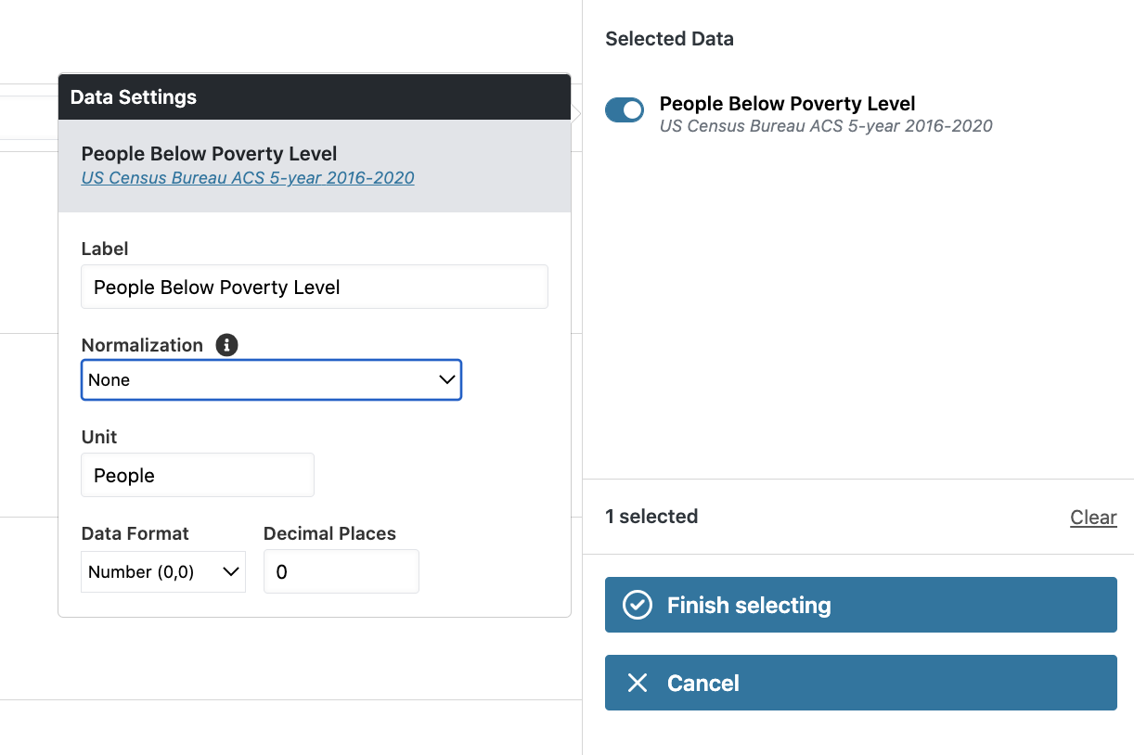Select People Below Poverty Level in Selected Data
This screenshot has width=1134, height=755.
click(787, 104)
